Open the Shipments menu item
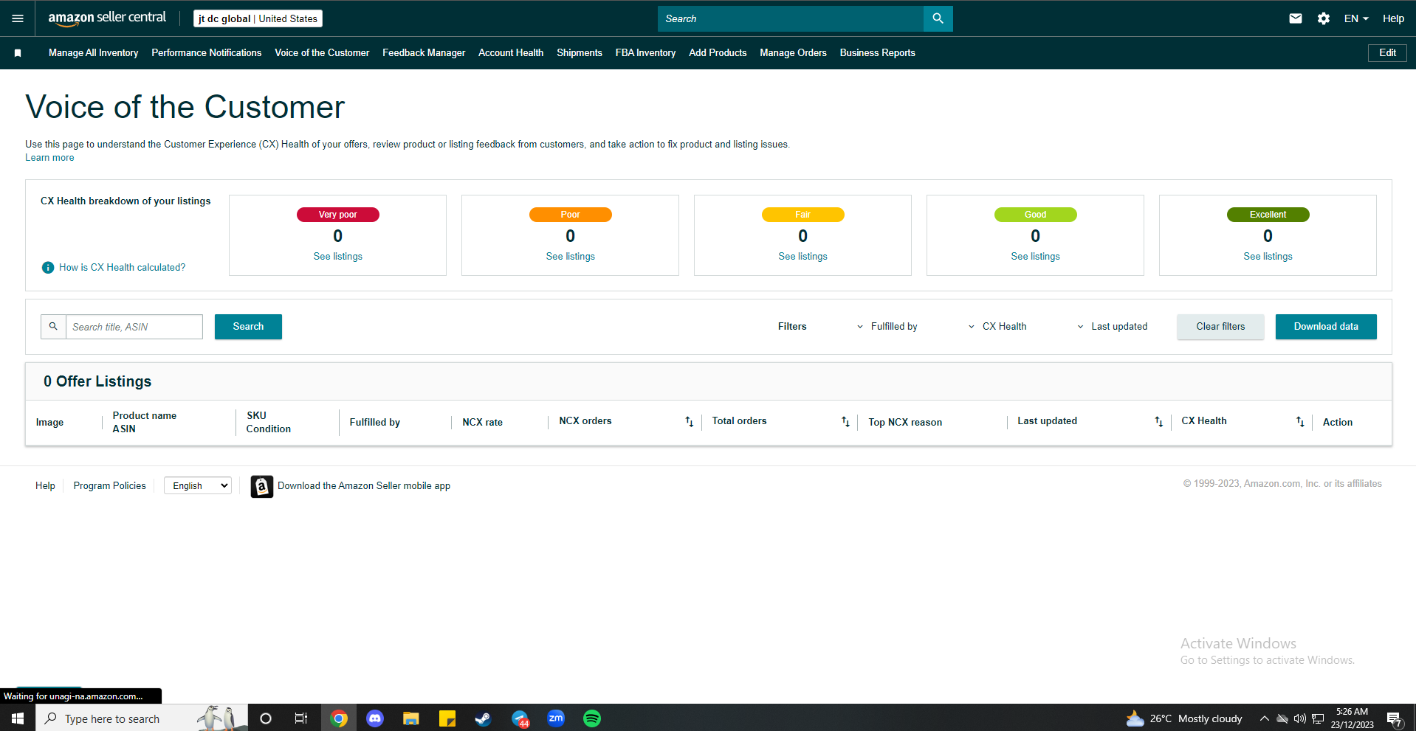This screenshot has height=731, width=1416. pyautogui.click(x=580, y=53)
